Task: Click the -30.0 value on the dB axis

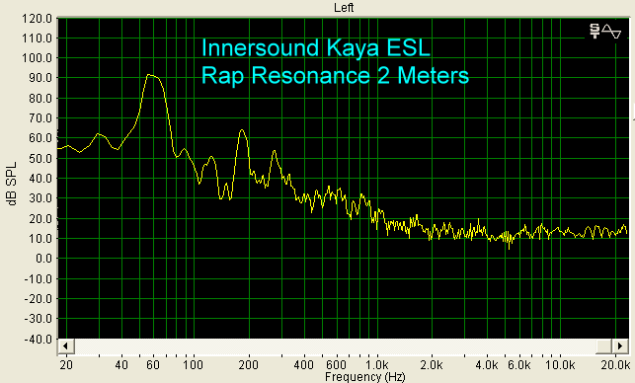Action: pyautogui.click(x=39, y=319)
